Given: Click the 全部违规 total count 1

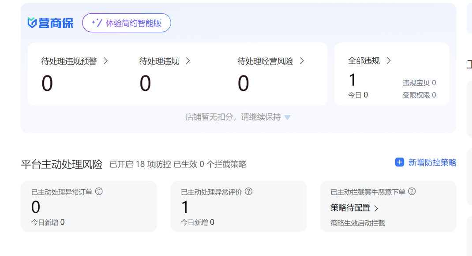Looking at the screenshot, I should 352,80.
